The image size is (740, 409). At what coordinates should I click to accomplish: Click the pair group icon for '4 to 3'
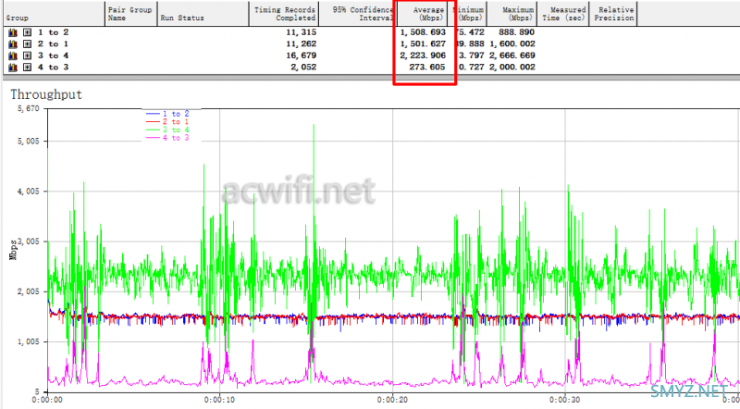point(13,67)
